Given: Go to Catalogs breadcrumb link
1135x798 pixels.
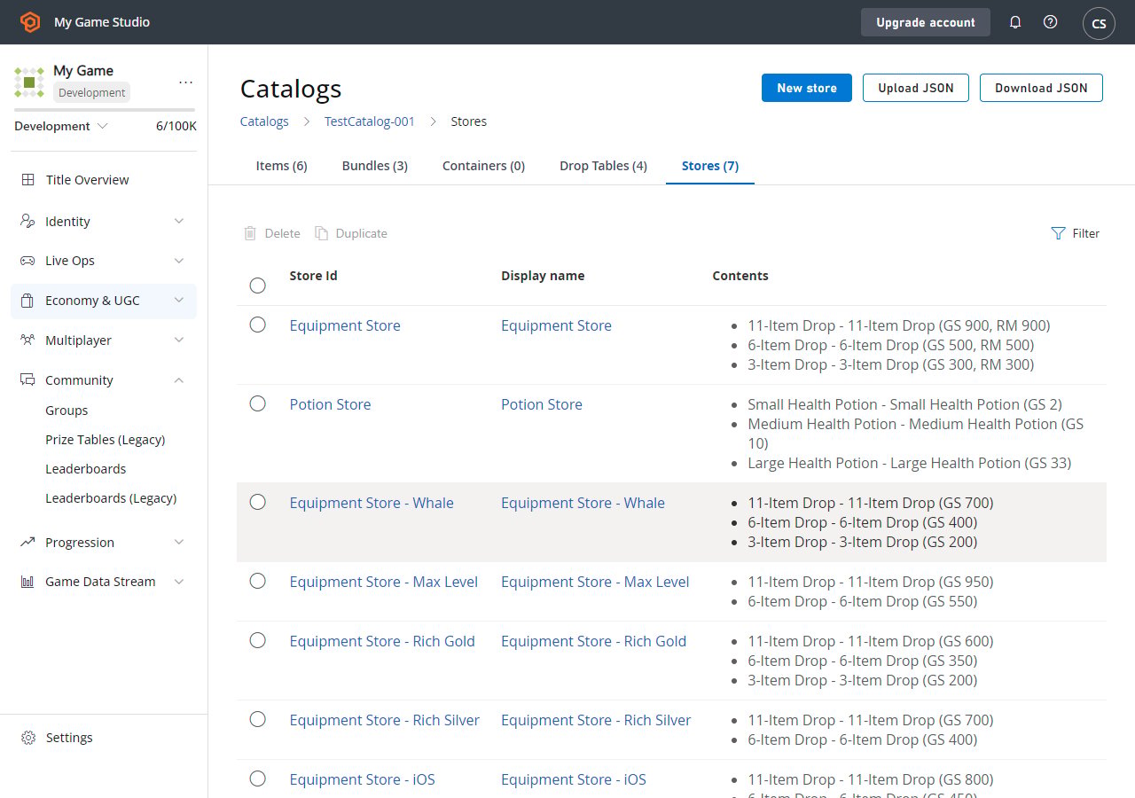Looking at the screenshot, I should tap(264, 121).
